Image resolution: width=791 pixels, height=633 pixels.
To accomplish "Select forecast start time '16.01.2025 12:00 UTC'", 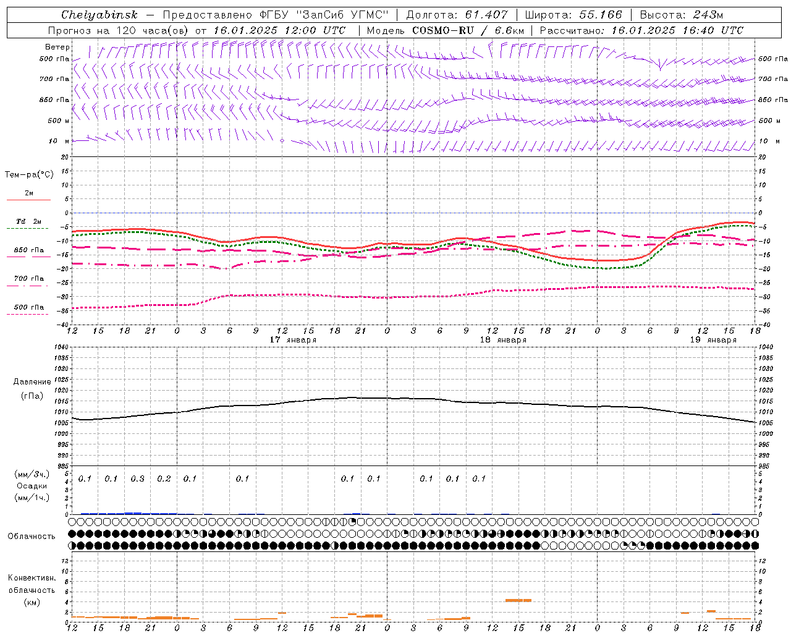I will [279, 30].
